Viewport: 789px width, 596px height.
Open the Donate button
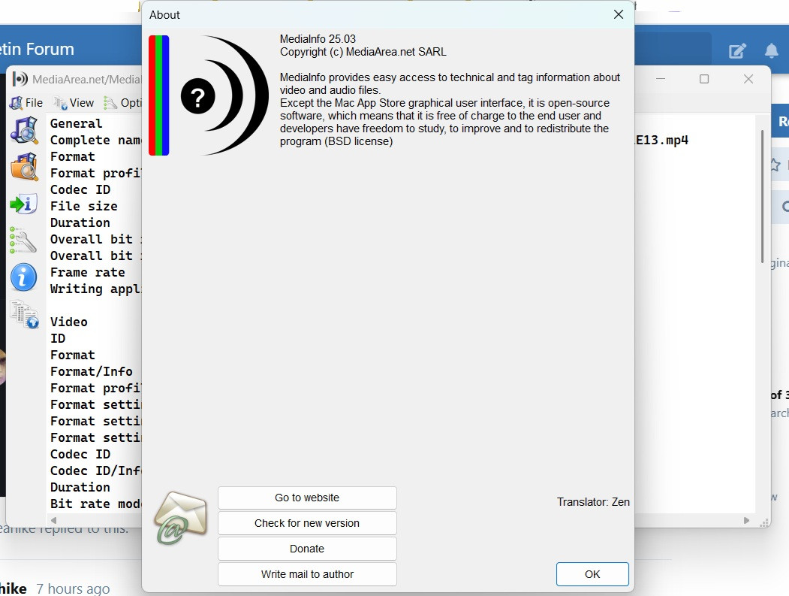(x=307, y=549)
